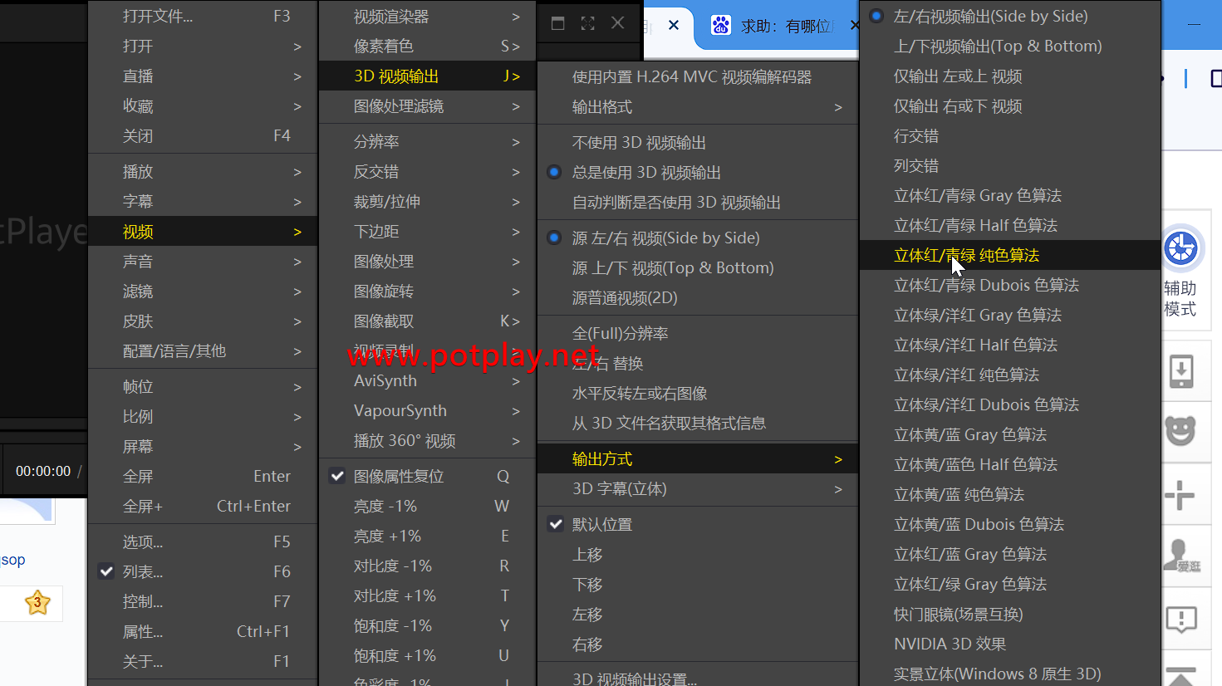Click the feedback exclamation icon in the sidebar
1222x686 pixels.
[1180, 619]
